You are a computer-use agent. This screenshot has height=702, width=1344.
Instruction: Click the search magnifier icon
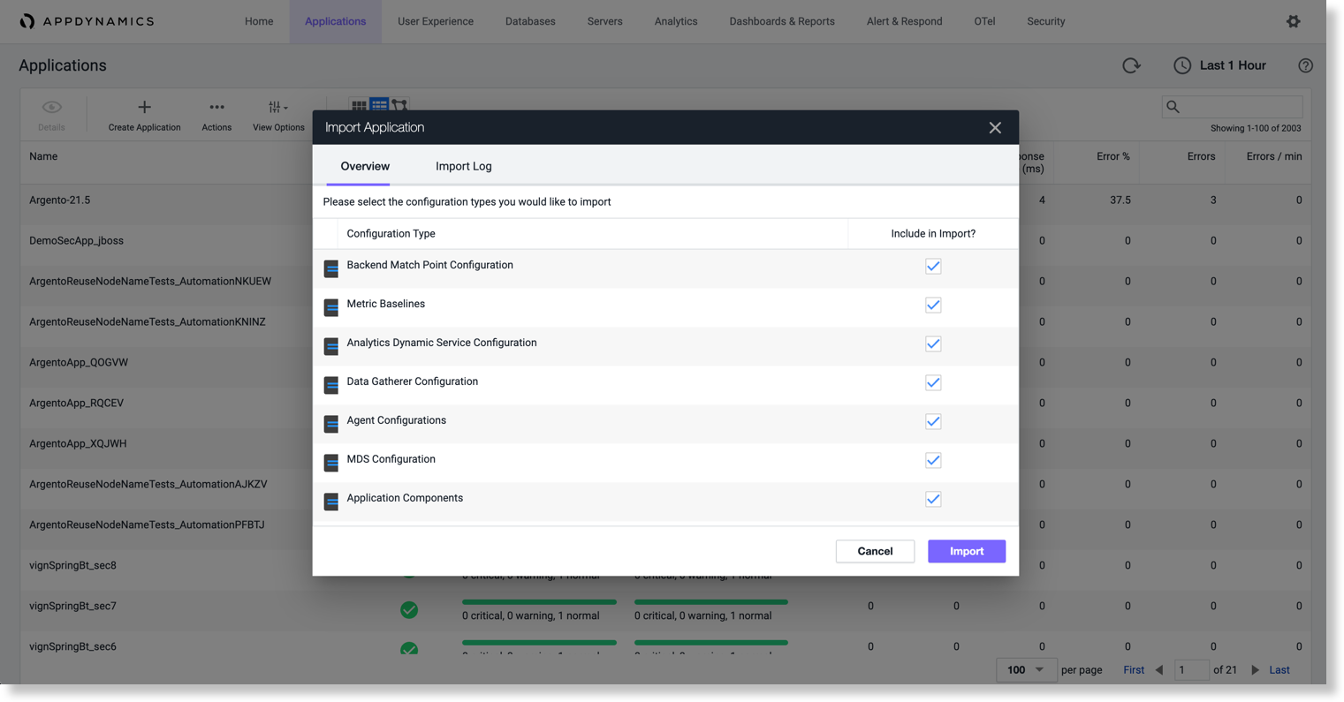[1173, 107]
